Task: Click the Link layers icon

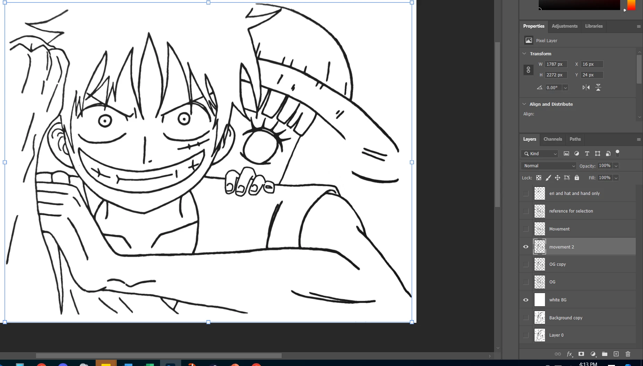Action: [x=558, y=354]
